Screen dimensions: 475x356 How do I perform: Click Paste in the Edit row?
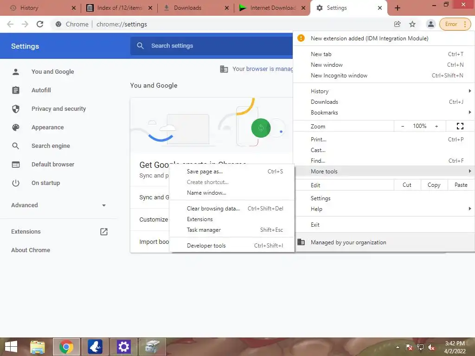click(461, 185)
